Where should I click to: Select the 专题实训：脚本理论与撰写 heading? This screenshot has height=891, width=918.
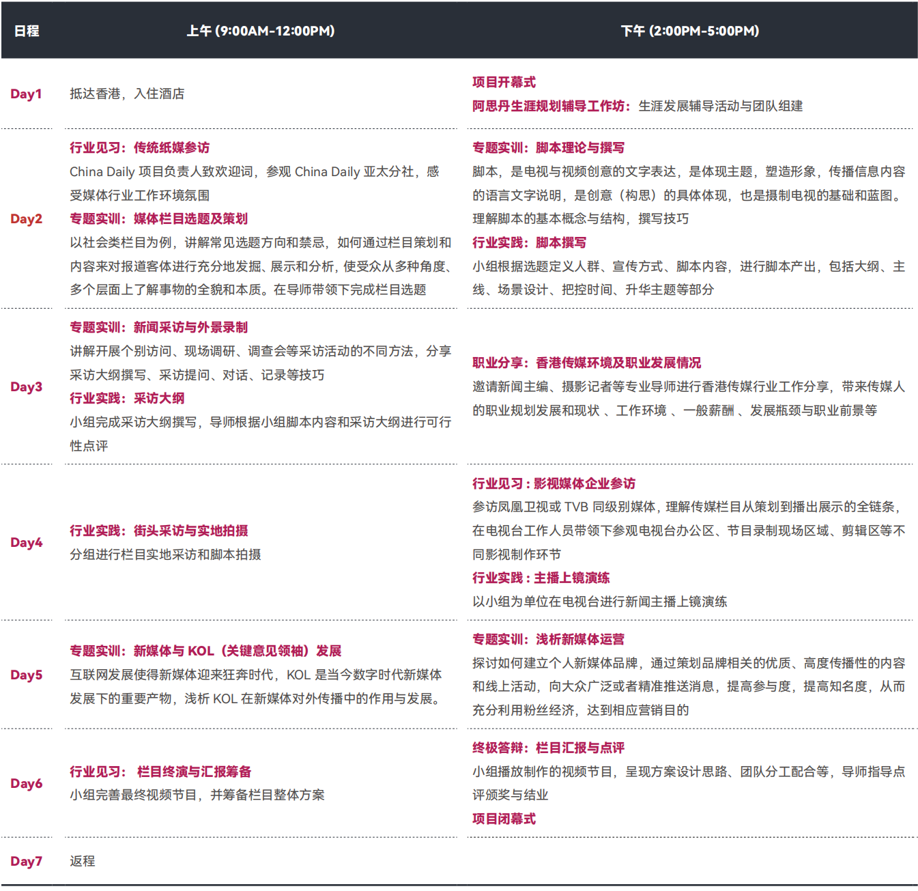(548, 147)
